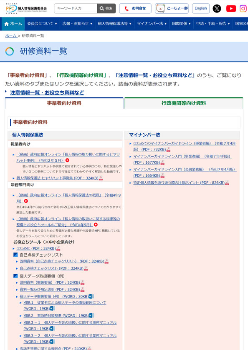The image size is (248, 350).
Task: Click play icon after ヒヤリハット事例 video link
Action: (x=67, y=160)
